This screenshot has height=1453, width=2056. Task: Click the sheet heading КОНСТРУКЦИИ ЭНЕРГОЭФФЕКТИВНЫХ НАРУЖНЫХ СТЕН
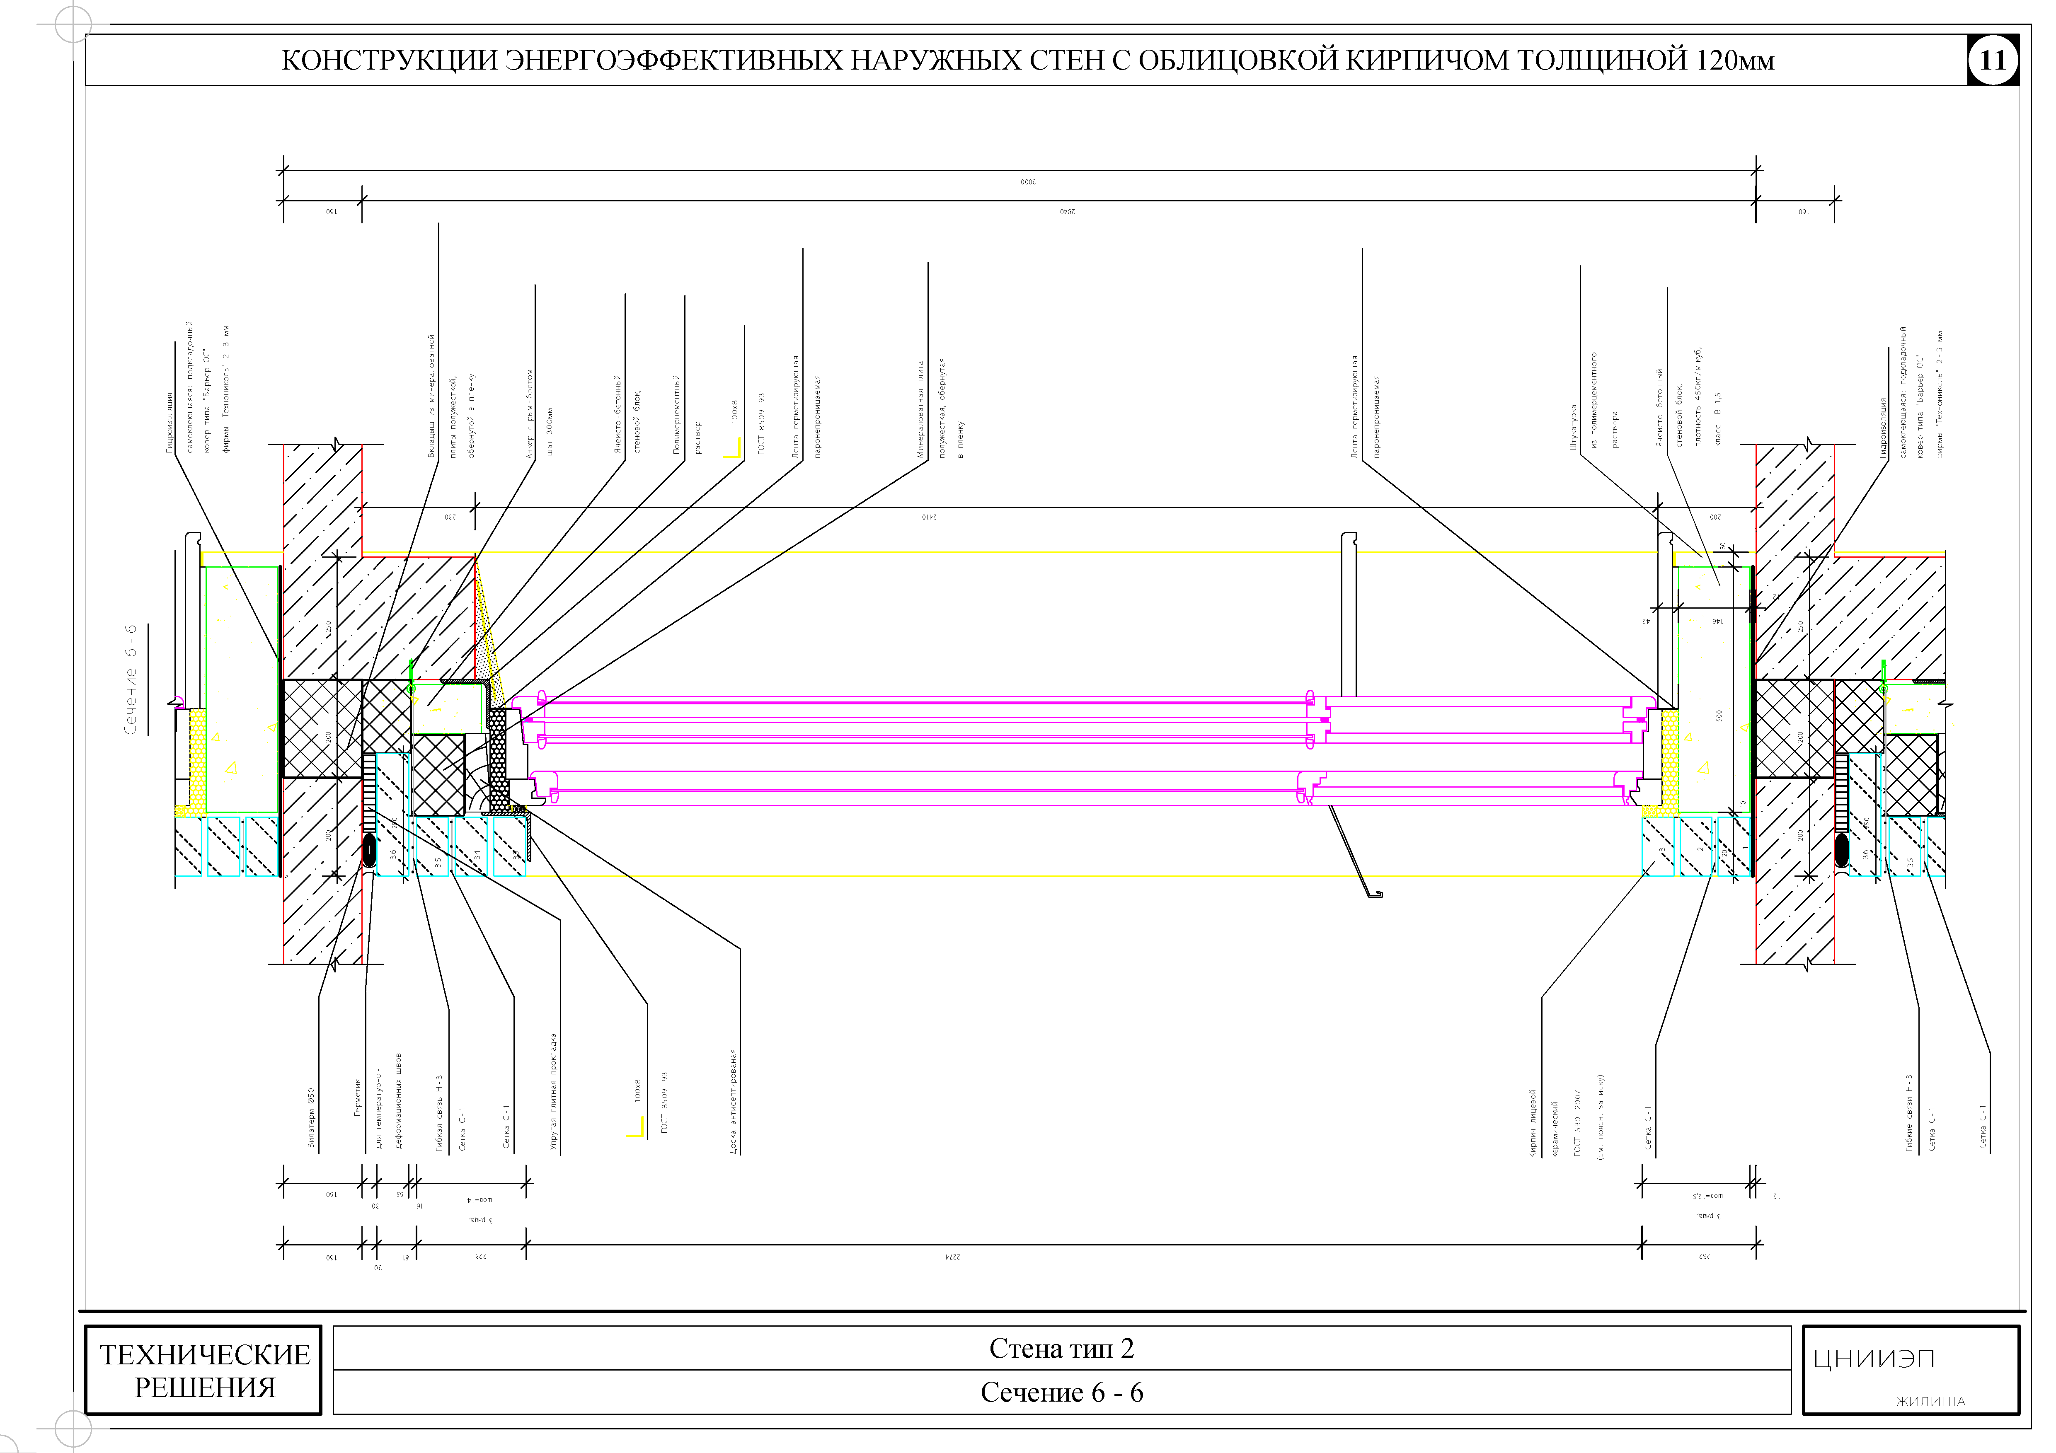click(x=1027, y=60)
